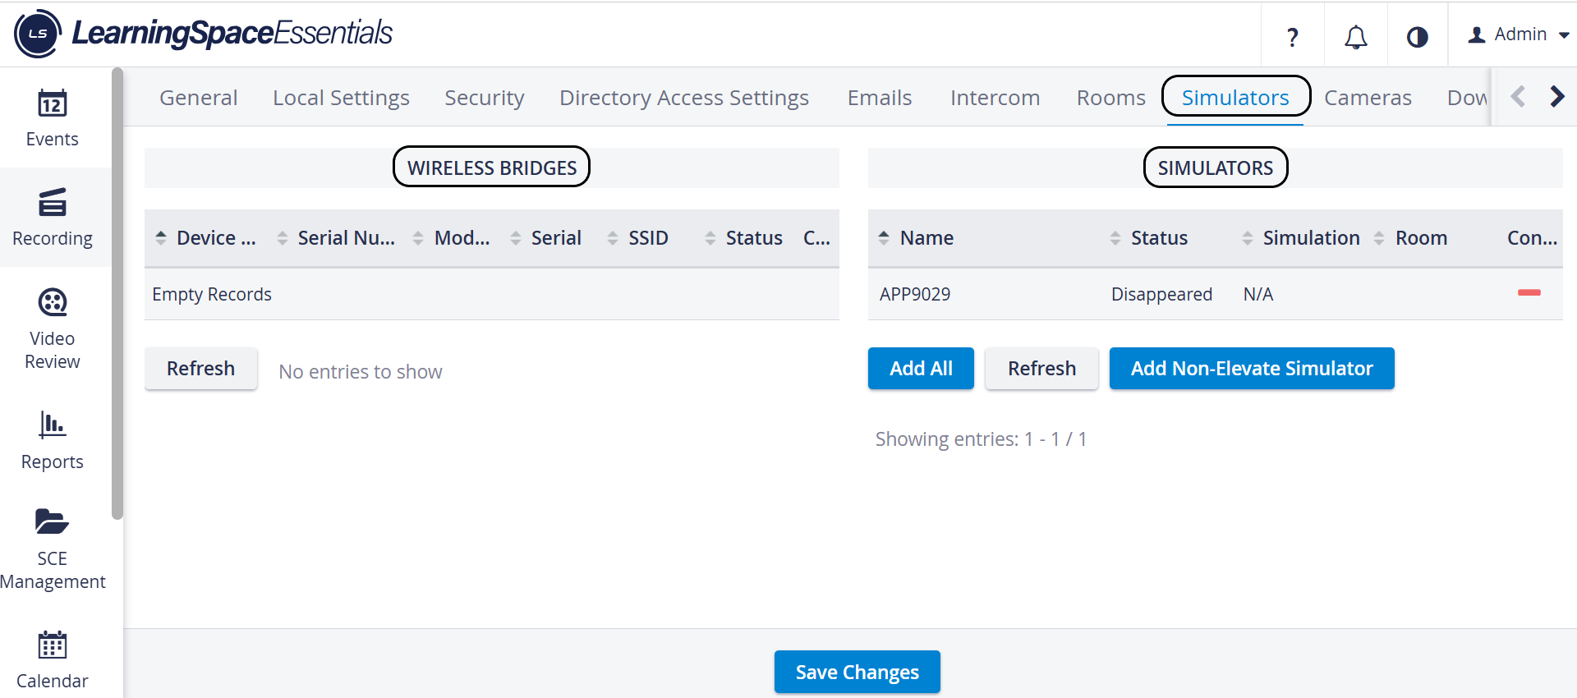Open the notifications bell icon
Screen dimensions: 1577x698
click(x=1356, y=36)
